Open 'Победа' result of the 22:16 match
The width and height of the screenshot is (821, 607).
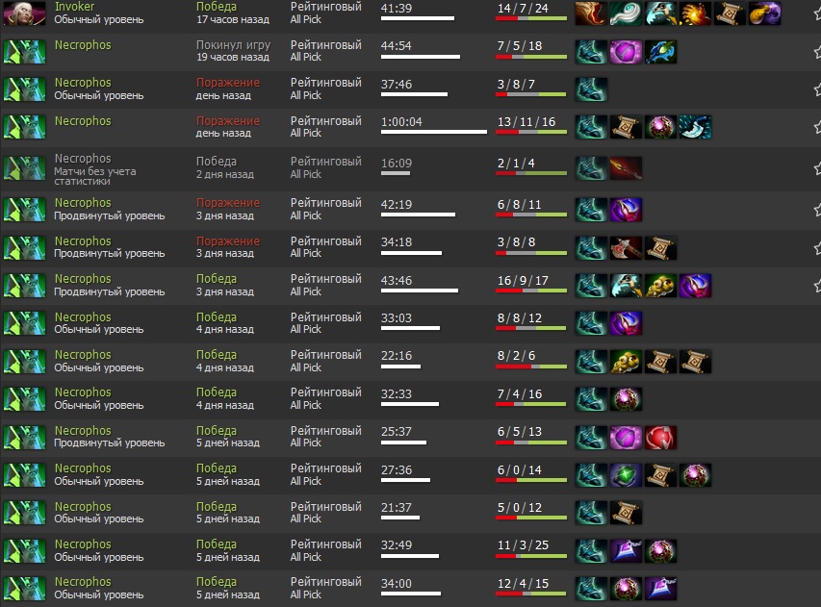217,355
